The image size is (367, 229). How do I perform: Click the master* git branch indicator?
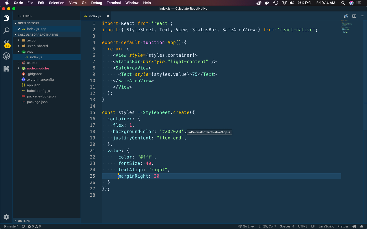click(x=11, y=226)
